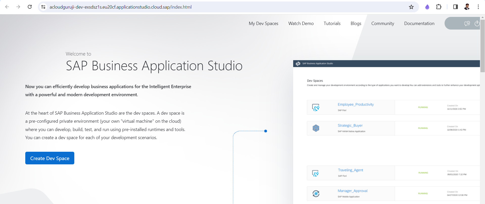Screen dimensions: 485x204
Task: Open the Chrome three-dot menu
Action: (478, 7)
